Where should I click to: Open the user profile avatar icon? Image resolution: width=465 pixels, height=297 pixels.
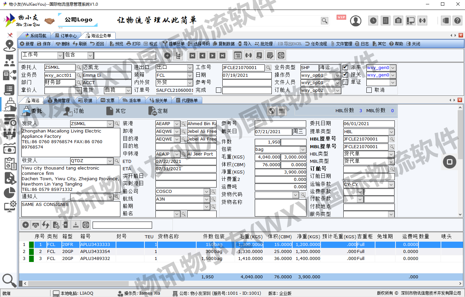(x=356, y=21)
